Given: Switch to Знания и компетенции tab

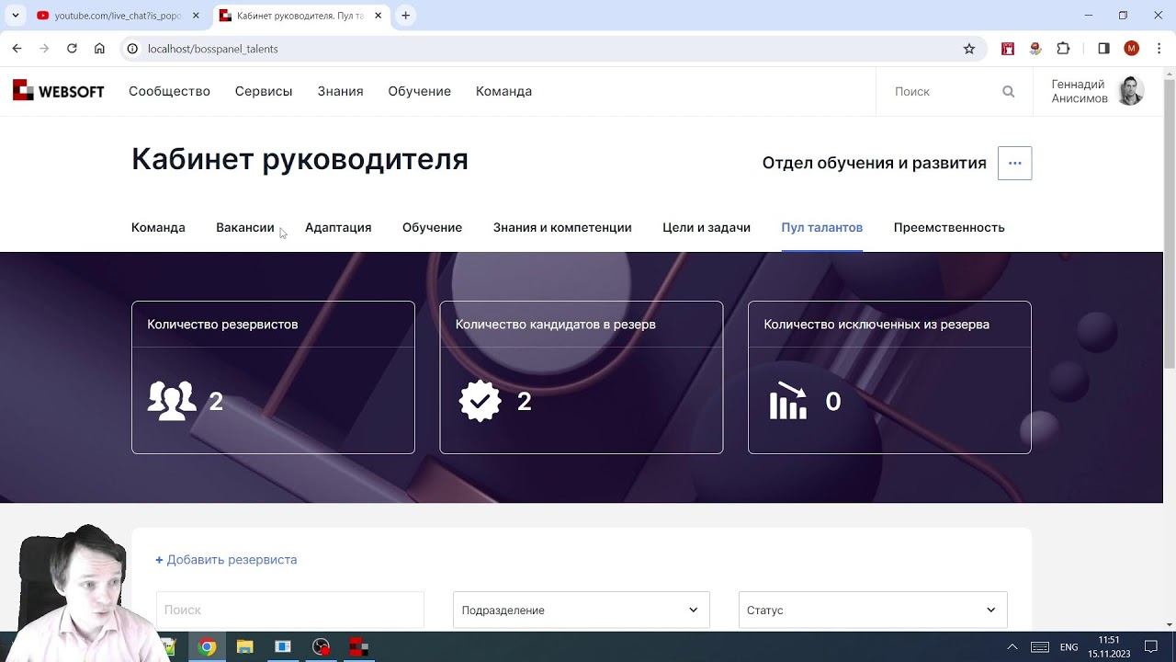Looking at the screenshot, I should [562, 227].
